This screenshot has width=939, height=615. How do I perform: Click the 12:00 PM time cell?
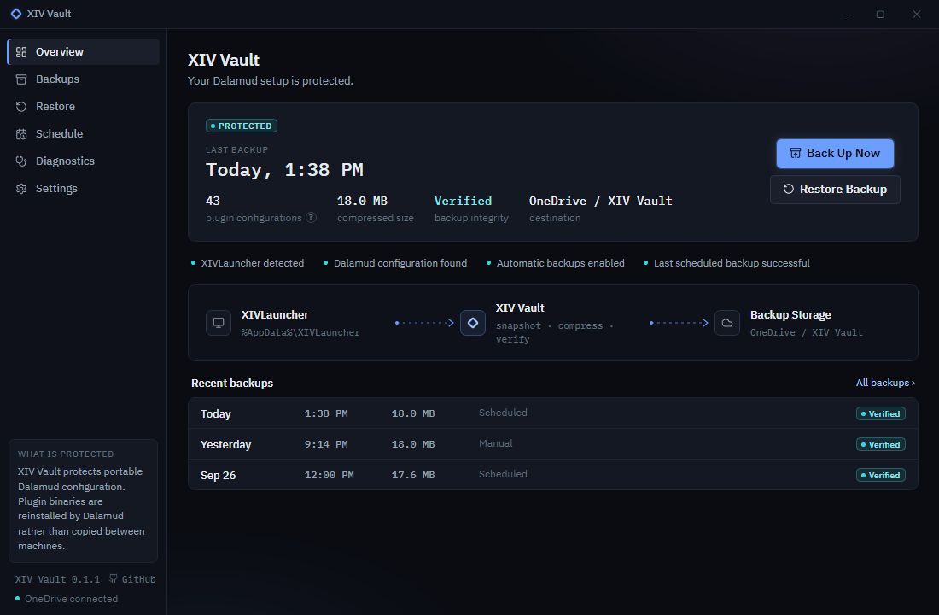coord(329,475)
